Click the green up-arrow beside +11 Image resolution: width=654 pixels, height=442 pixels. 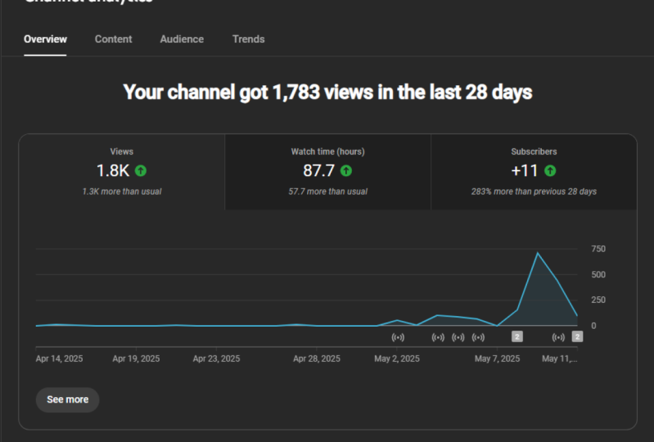[550, 170]
